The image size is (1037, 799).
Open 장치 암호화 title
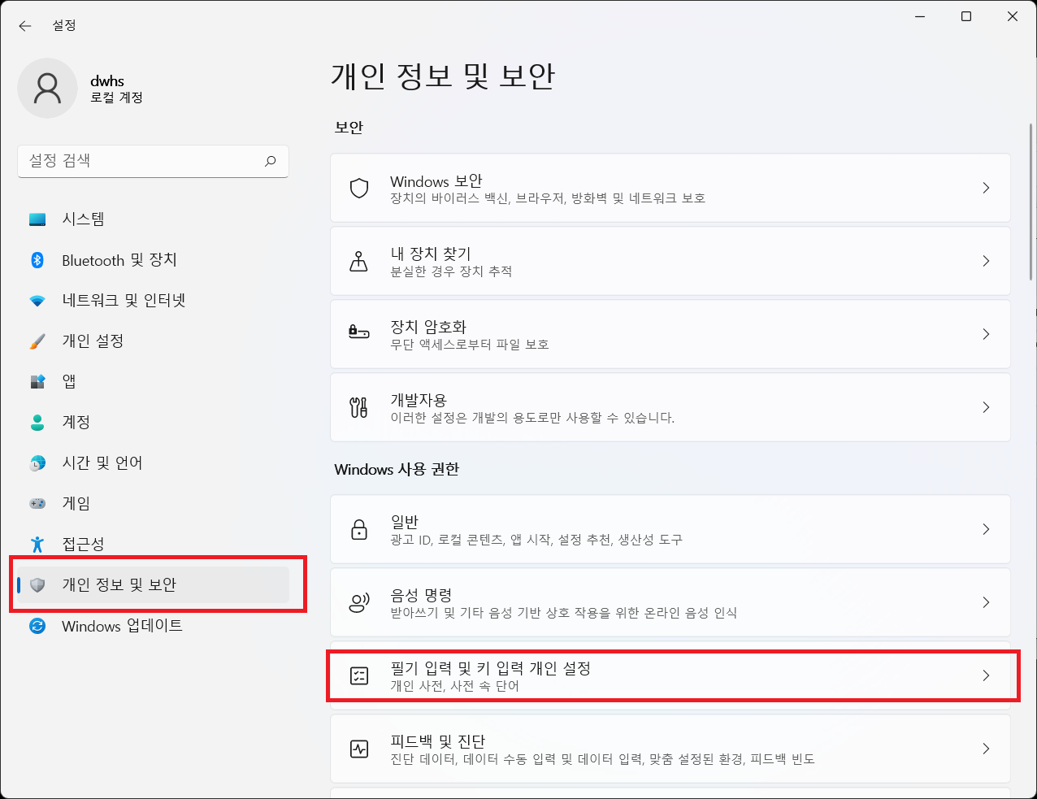(x=428, y=327)
